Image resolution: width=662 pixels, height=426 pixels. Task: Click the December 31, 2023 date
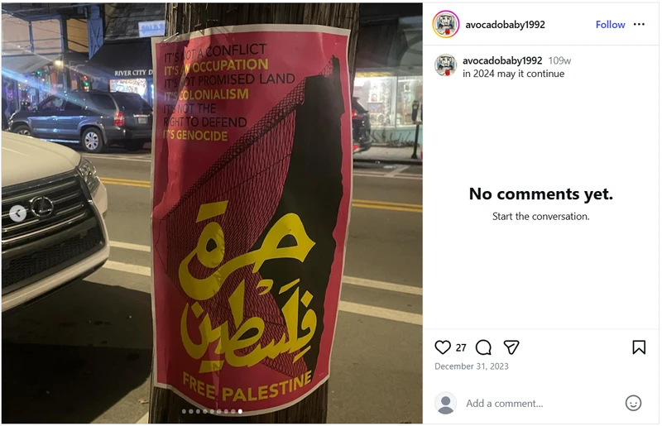pos(471,366)
